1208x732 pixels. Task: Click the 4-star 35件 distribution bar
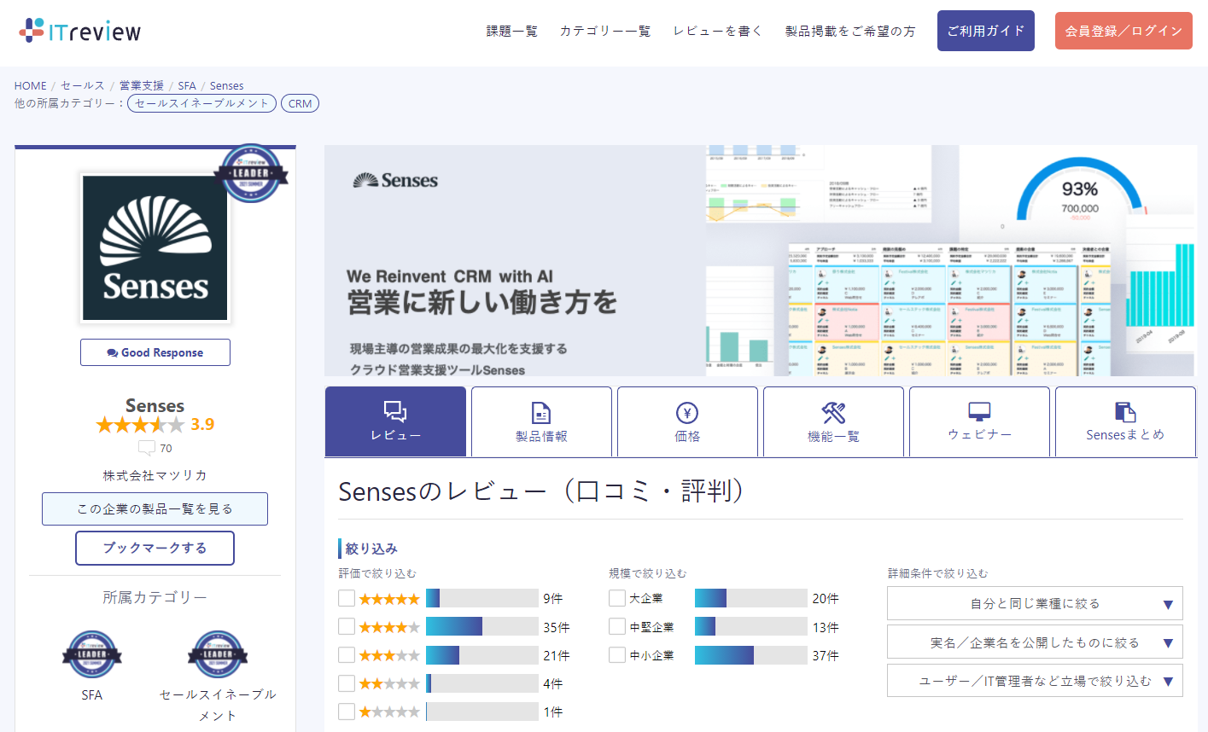coord(482,627)
